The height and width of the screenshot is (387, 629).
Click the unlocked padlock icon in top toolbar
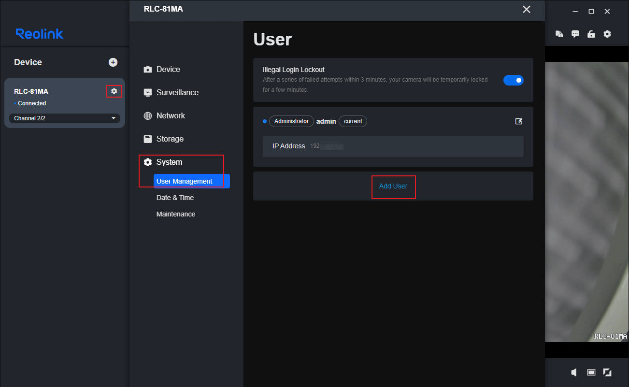[591, 34]
